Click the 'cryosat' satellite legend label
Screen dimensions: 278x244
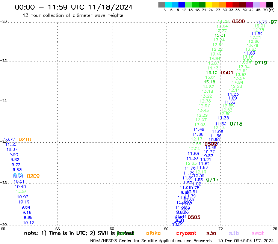point(186,233)
